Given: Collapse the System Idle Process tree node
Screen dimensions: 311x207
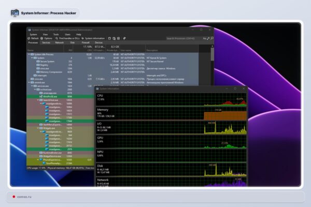Looking at the screenshot, I should click(29, 54).
